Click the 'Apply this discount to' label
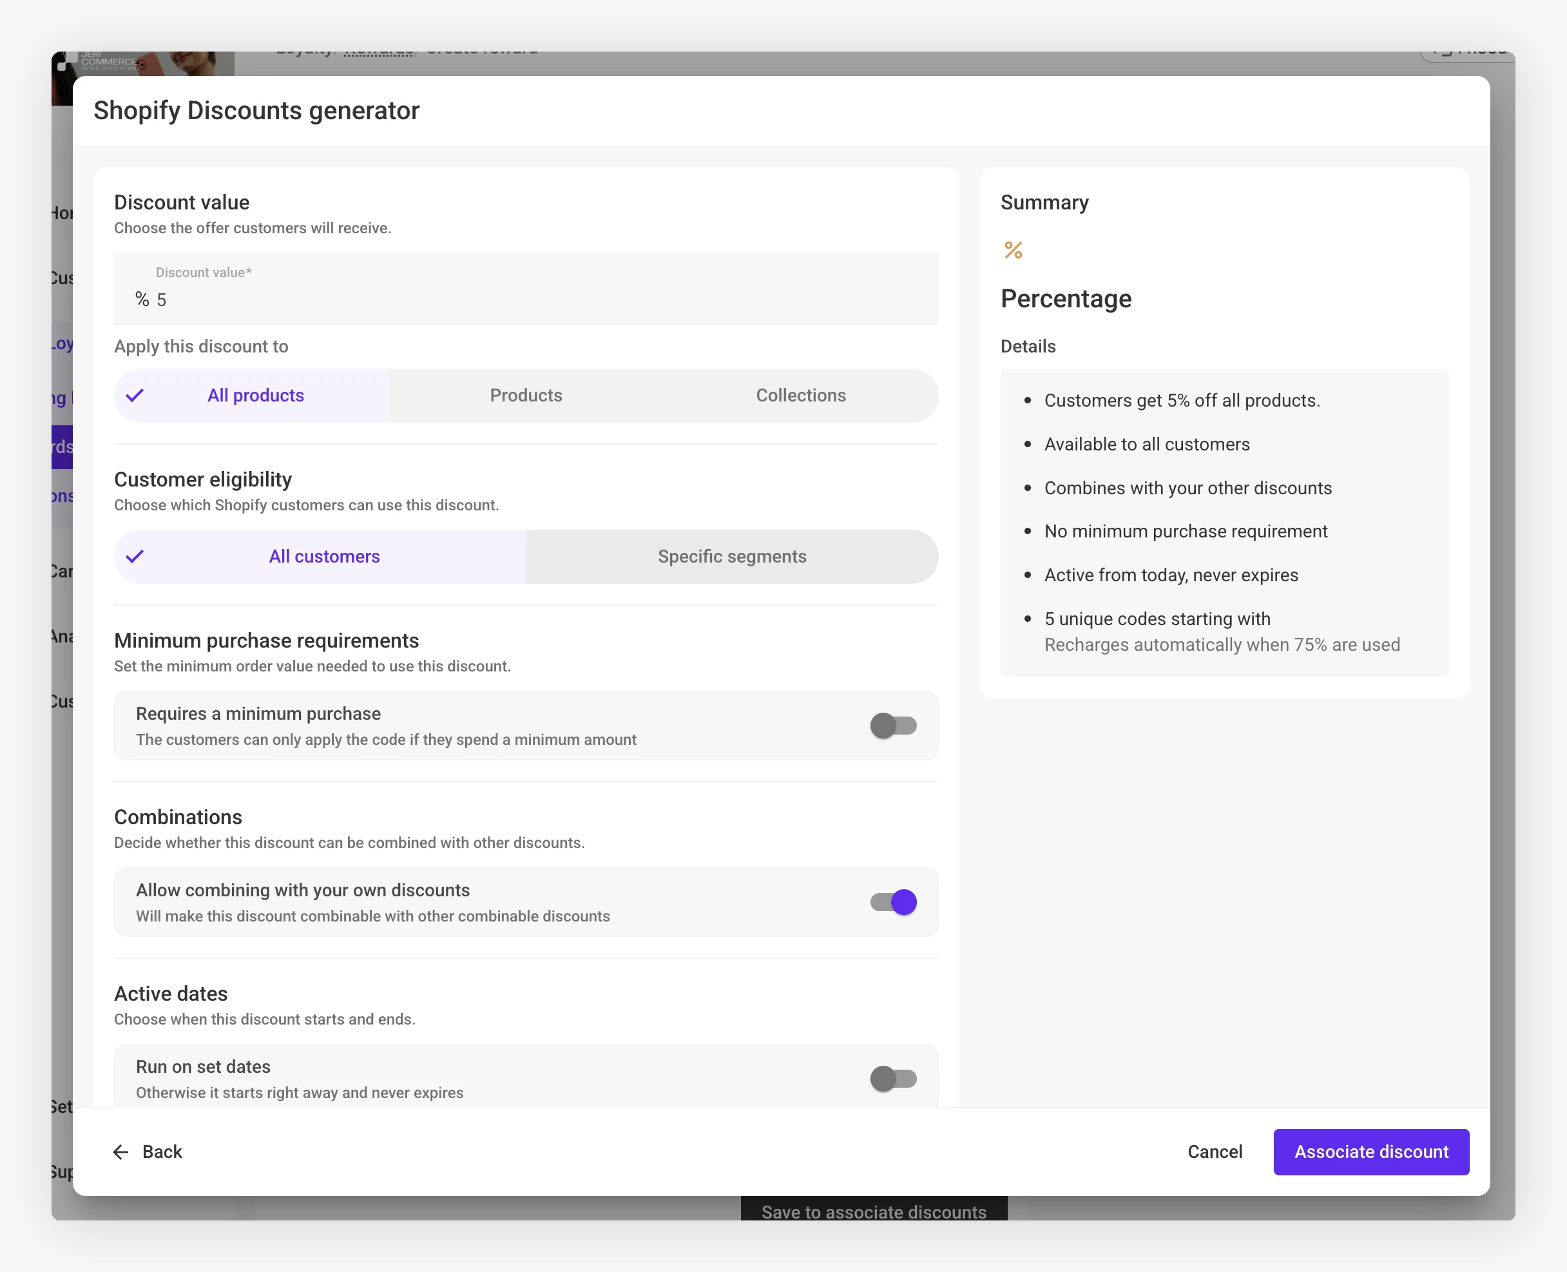 (x=202, y=347)
